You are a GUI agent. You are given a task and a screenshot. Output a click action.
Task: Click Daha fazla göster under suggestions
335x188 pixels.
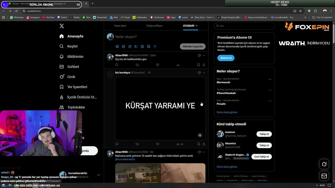tap(227, 167)
